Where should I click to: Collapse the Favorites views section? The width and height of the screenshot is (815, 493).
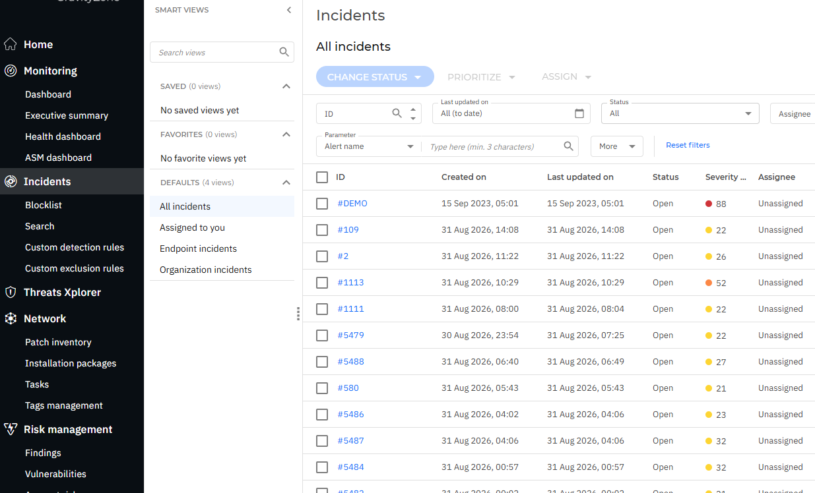pyautogui.click(x=286, y=134)
